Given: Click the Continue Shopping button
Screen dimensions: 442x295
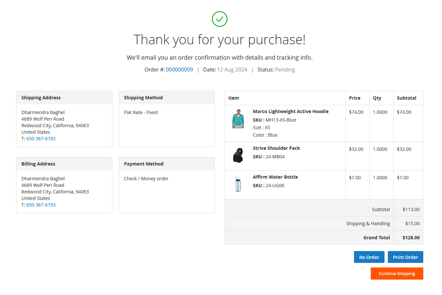Looking at the screenshot, I should tap(397, 274).
